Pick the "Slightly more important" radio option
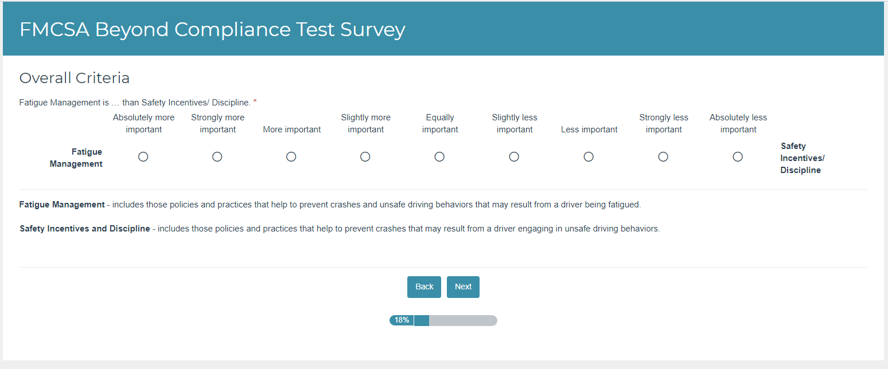The width and height of the screenshot is (888, 369). [x=365, y=157]
